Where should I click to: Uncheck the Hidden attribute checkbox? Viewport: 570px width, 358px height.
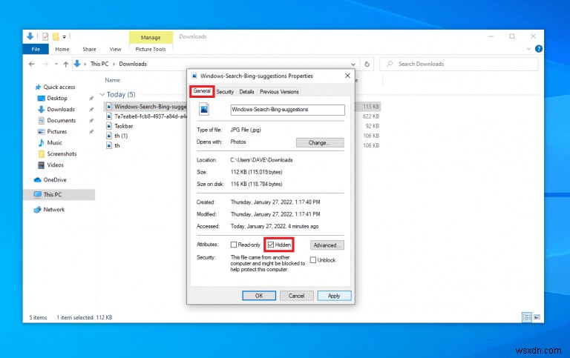[x=271, y=245]
